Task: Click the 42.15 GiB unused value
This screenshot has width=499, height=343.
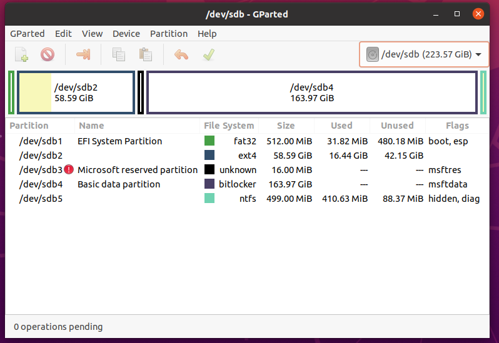Action: click(x=404, y=156)
